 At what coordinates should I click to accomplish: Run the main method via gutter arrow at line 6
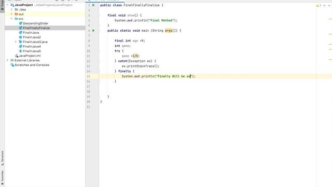pos(93,31)
